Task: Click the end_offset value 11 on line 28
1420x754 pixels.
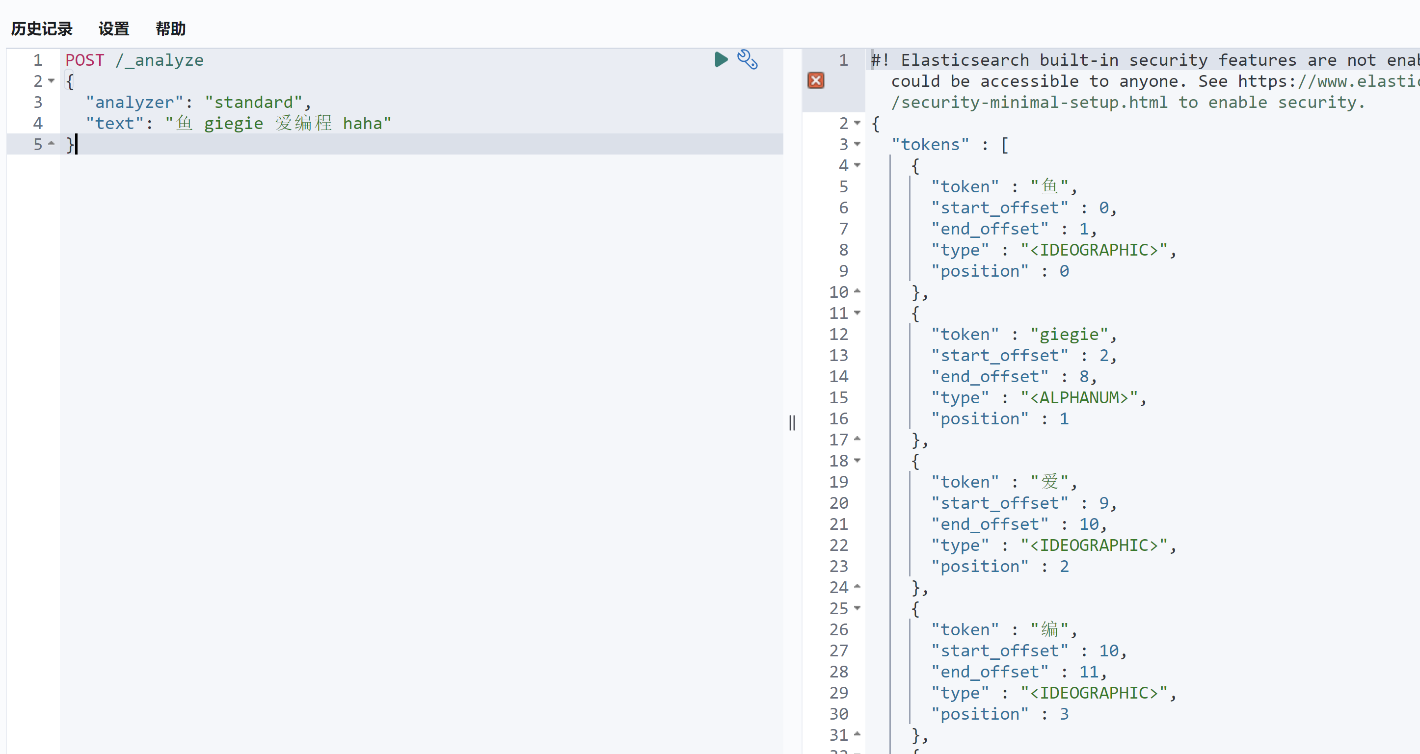Action: pyautogui.click(x=1089, y=672)
